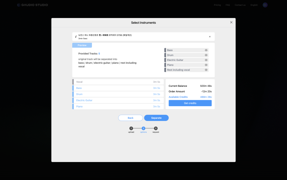Click the music note icon of the file
The height and width of the screenshot is (180, 287).
(76, 36)
